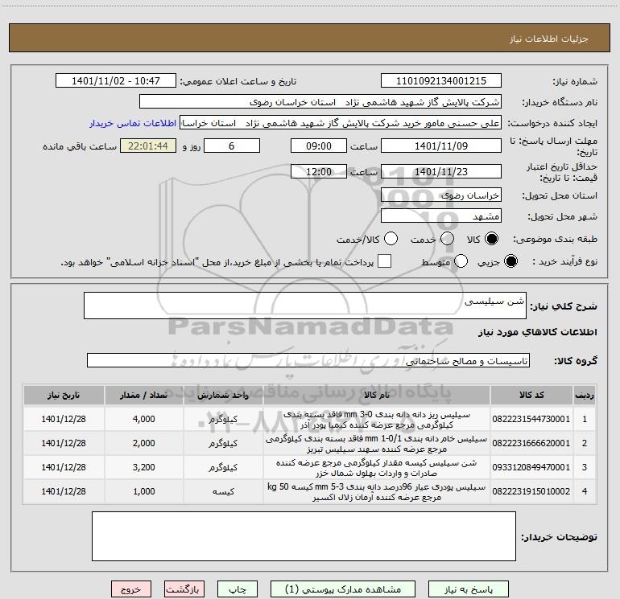Click the گروه کالا field

pos(308,360)
